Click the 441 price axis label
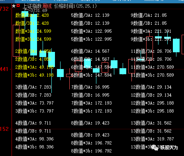Viewport: 184px width, 156px height. 4,69
